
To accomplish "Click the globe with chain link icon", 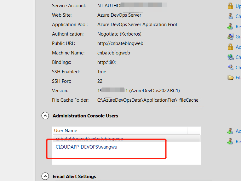I will click(x=230, y=57).
